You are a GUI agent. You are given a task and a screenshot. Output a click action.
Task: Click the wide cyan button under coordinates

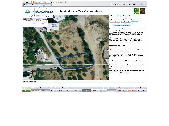click(x=122, y=25)
